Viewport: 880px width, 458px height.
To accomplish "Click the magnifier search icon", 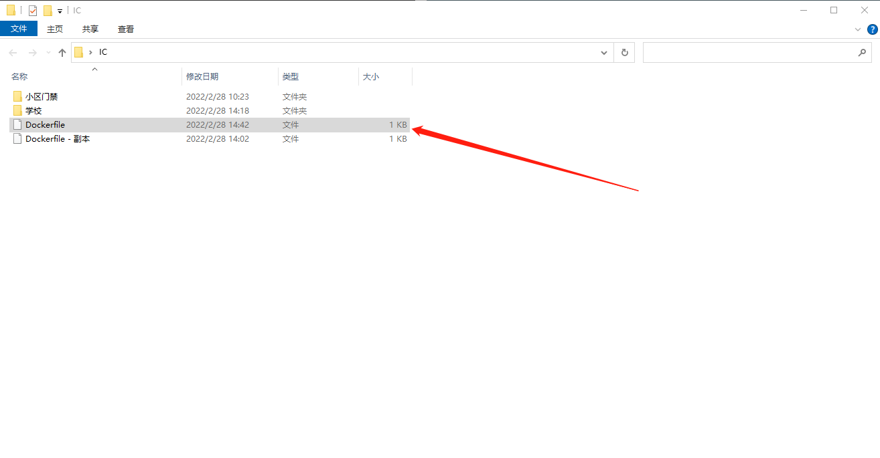I will point(862,53).
